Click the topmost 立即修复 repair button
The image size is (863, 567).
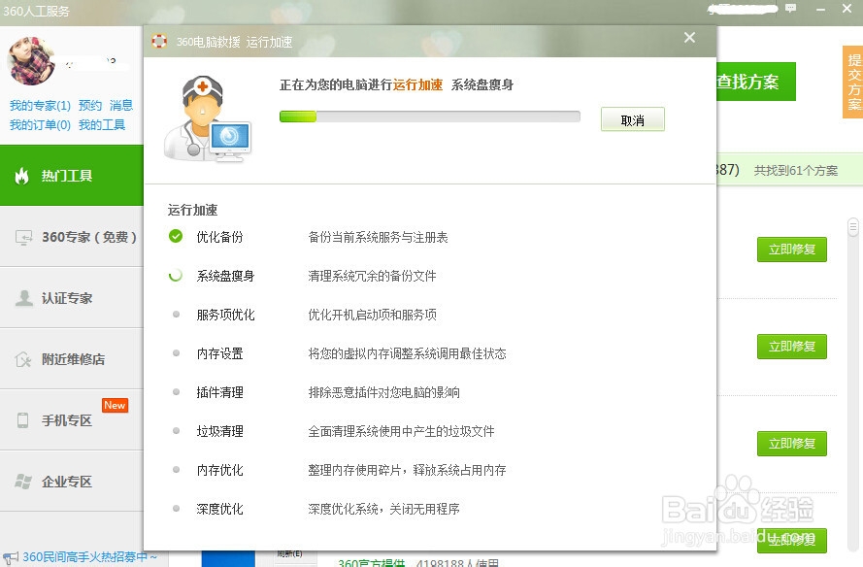coord(791,250)
